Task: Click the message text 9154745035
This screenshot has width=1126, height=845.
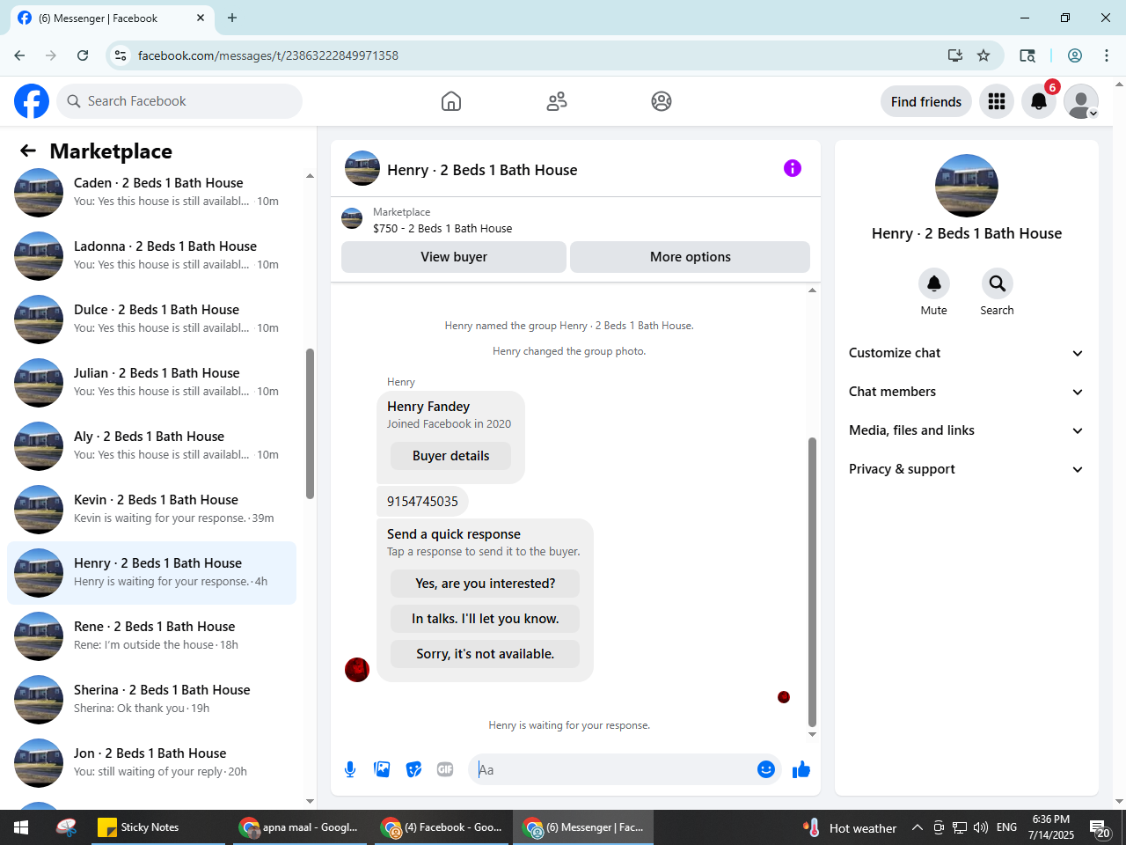Action: 422,502
